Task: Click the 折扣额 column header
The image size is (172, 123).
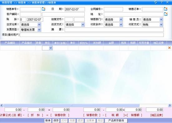Action: 96,43
